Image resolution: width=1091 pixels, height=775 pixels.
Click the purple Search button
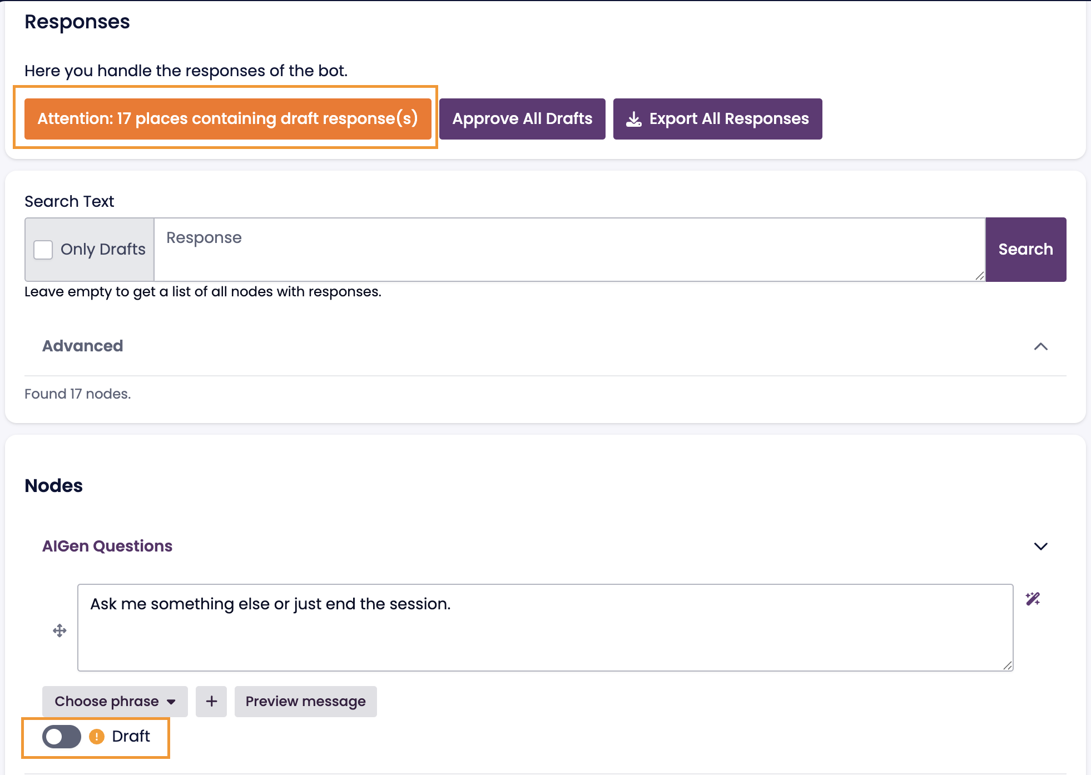1025,250
